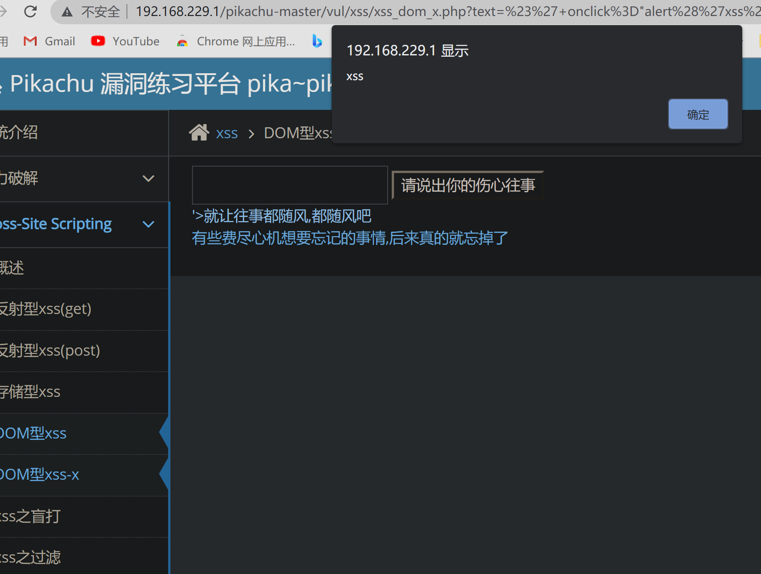761x574 pixels.
Task: Click inside the empty text input box
Action: tap(289, 185)
